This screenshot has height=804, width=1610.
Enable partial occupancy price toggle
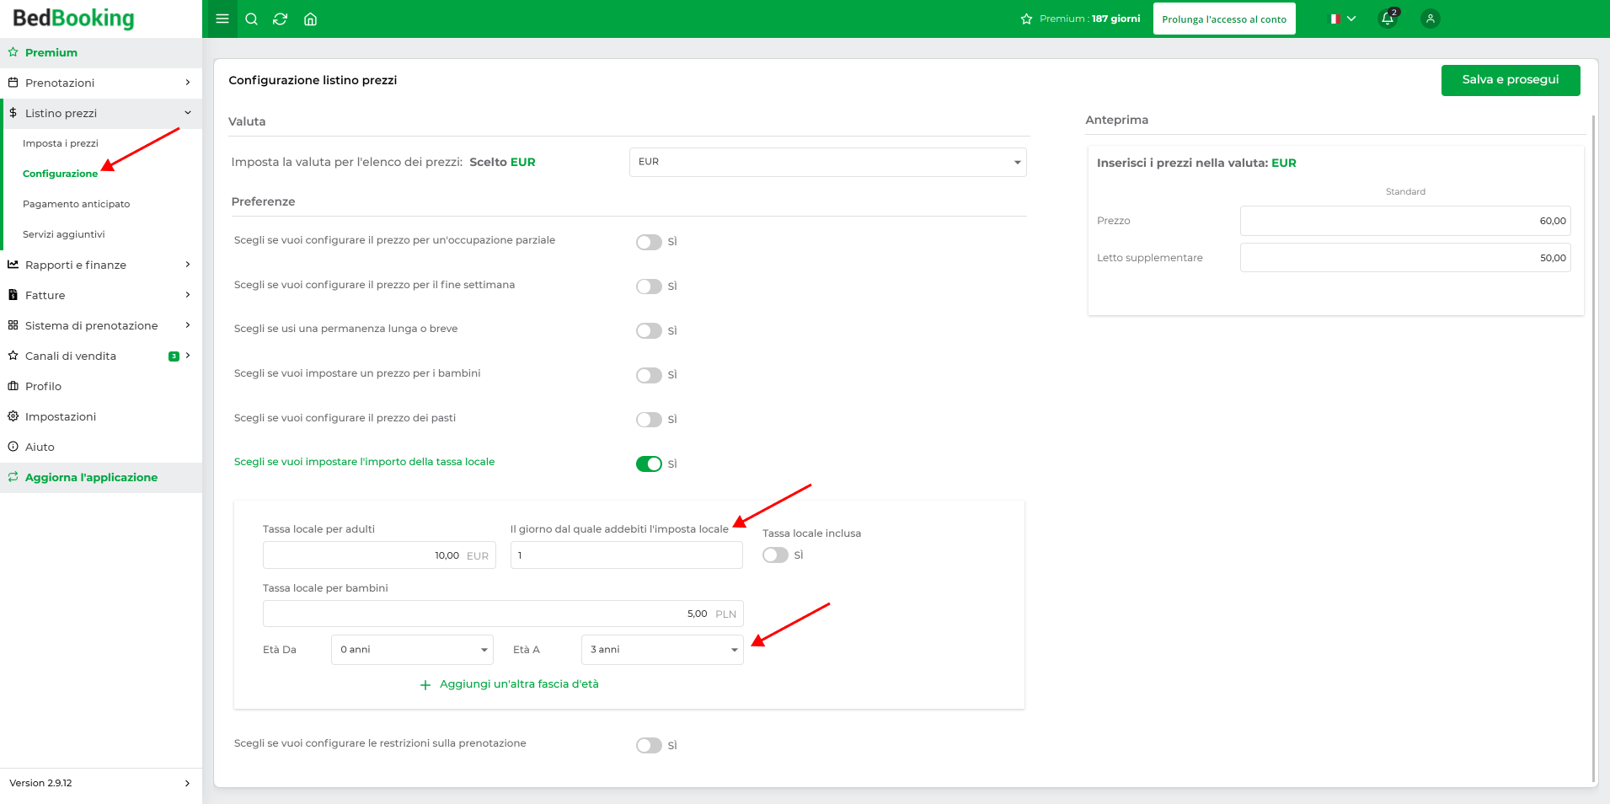[x=649, y=242]
